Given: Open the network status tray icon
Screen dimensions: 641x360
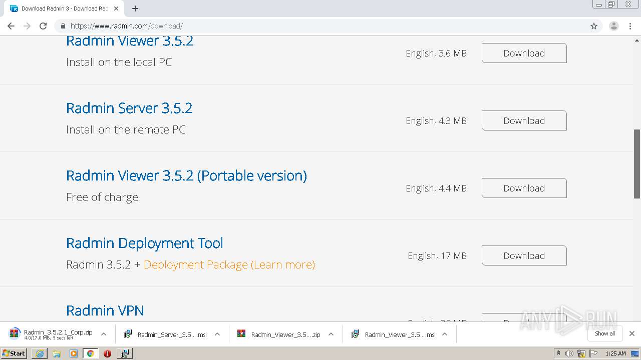Looking at the screenshot, I should click(581, 353).
